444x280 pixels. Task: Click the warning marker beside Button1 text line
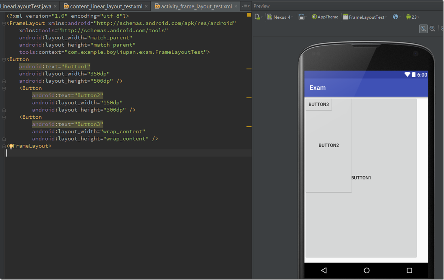coord(249,69)
